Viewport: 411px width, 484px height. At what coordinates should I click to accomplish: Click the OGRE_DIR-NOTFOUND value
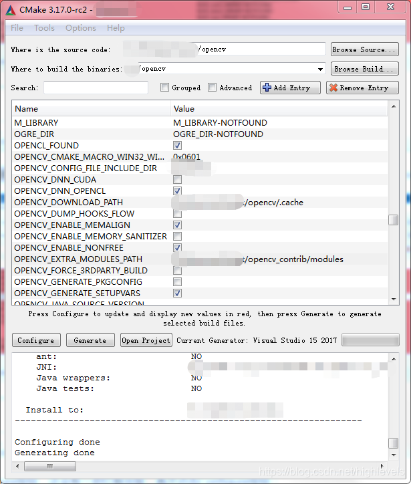coord(218,134)
